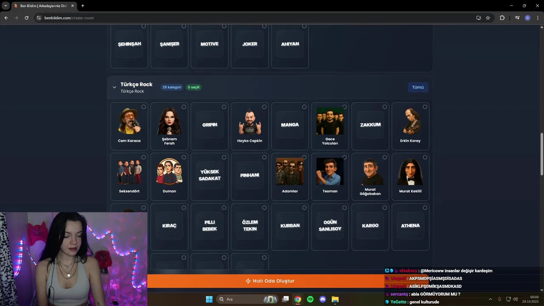Open Google Chrome from the taskbar

pyautogui.click(x=298, y=299)
